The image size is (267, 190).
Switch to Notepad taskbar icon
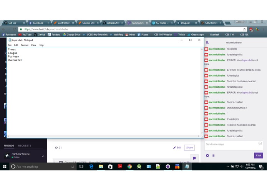(187, 167)
